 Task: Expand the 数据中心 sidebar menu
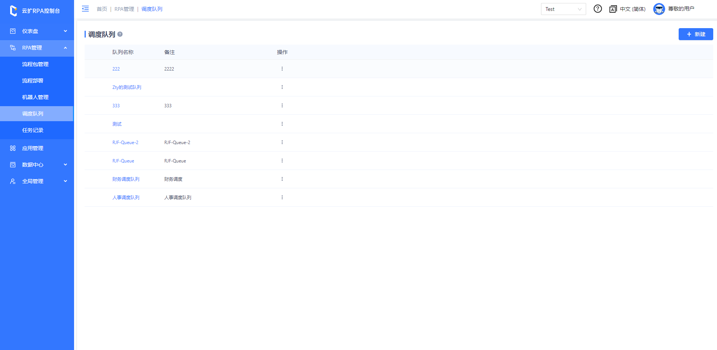coord(37,165)
